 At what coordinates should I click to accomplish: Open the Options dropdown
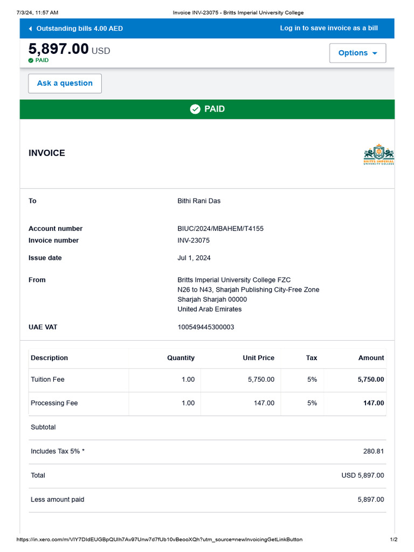tap(357, 53)
